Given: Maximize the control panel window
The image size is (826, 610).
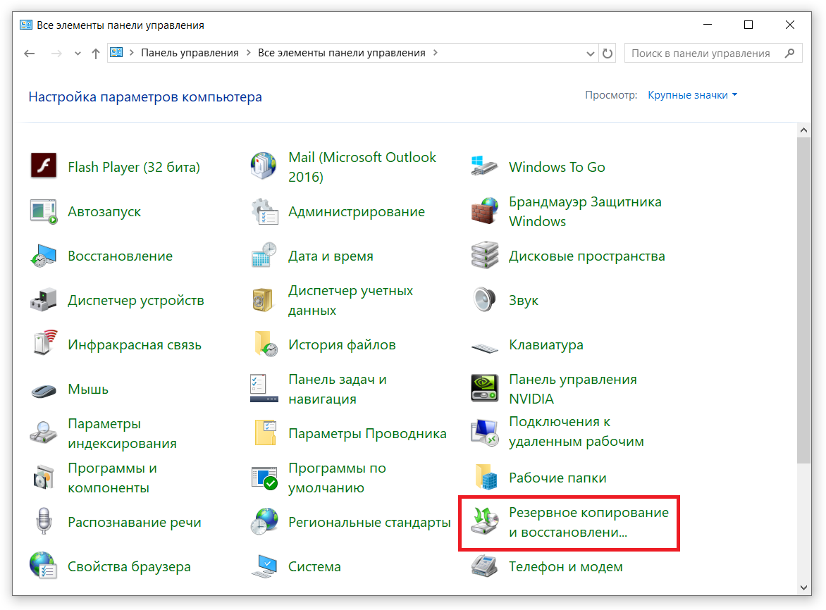Looking at the screenshot, I should point(748,25).
